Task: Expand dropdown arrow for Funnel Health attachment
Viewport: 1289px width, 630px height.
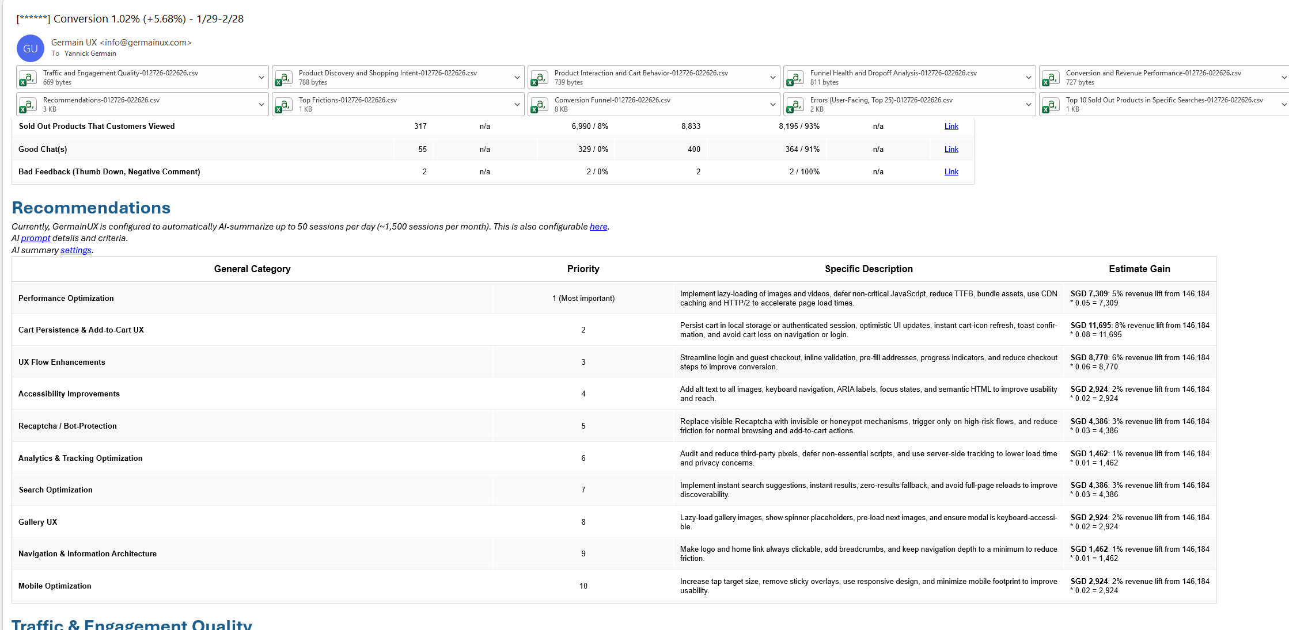Action: [x=1029, y=78]
